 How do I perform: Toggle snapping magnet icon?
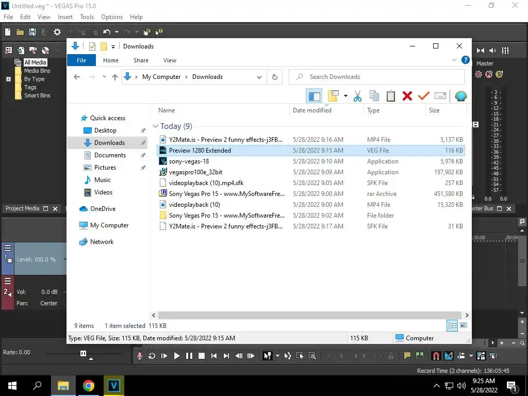tap(436, 356)
